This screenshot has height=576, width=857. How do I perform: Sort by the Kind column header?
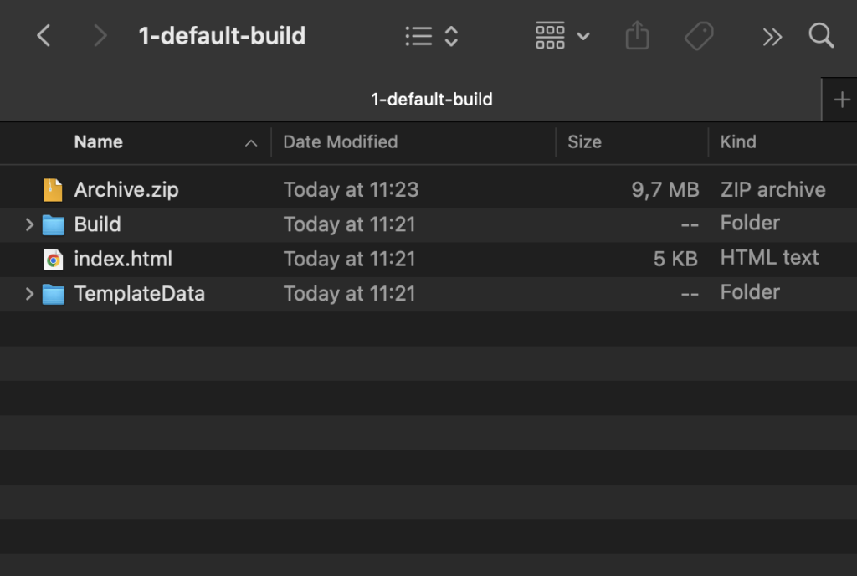click(x=738, y=142)
